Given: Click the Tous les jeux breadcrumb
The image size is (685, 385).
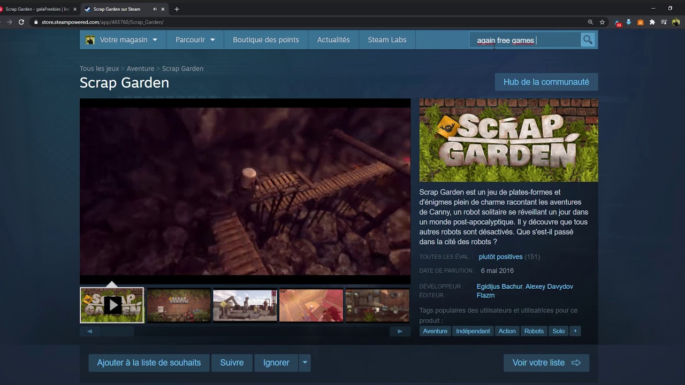Looking at the screenshot, I should pos(100,68).
